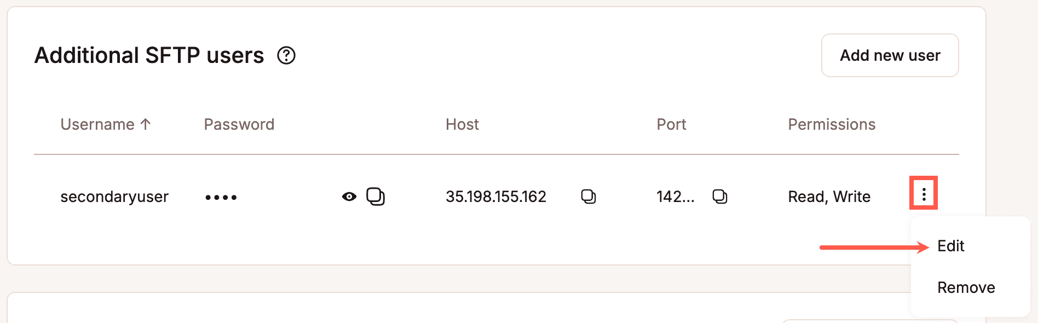Select Remove from the user options menu
Viewport: 1038px width, 323px height.
(x=966, y=287)
